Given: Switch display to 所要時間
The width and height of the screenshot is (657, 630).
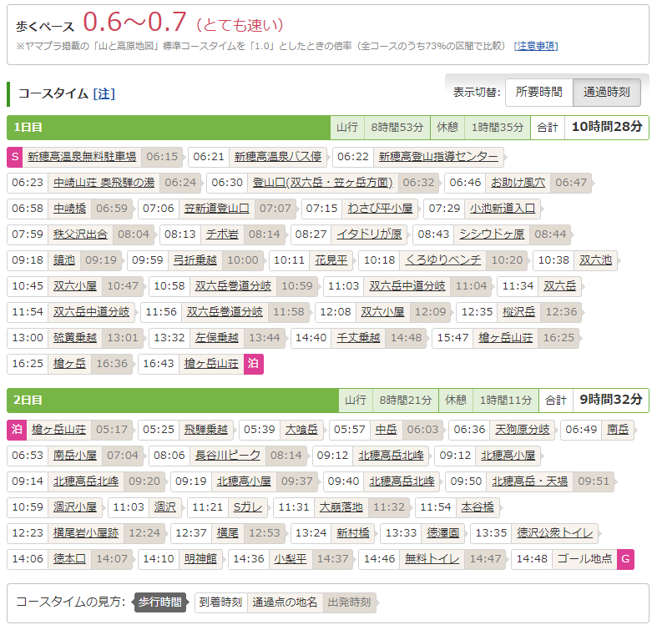Looking at the screenshot, I should click(538, 92).
